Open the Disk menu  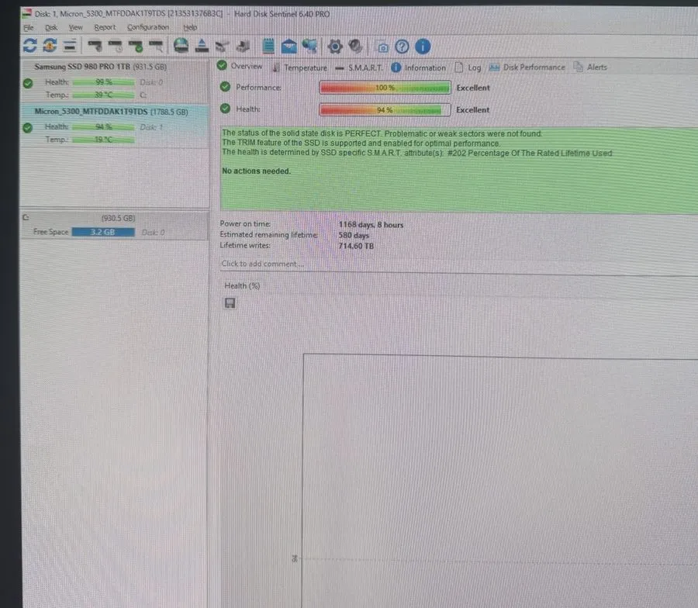pos(51,28)
